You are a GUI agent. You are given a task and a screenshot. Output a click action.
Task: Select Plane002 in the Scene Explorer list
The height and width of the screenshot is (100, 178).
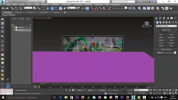coord(21,27)
